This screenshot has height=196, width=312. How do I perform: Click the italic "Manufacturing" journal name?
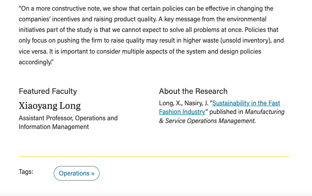[x=265, y=112]
